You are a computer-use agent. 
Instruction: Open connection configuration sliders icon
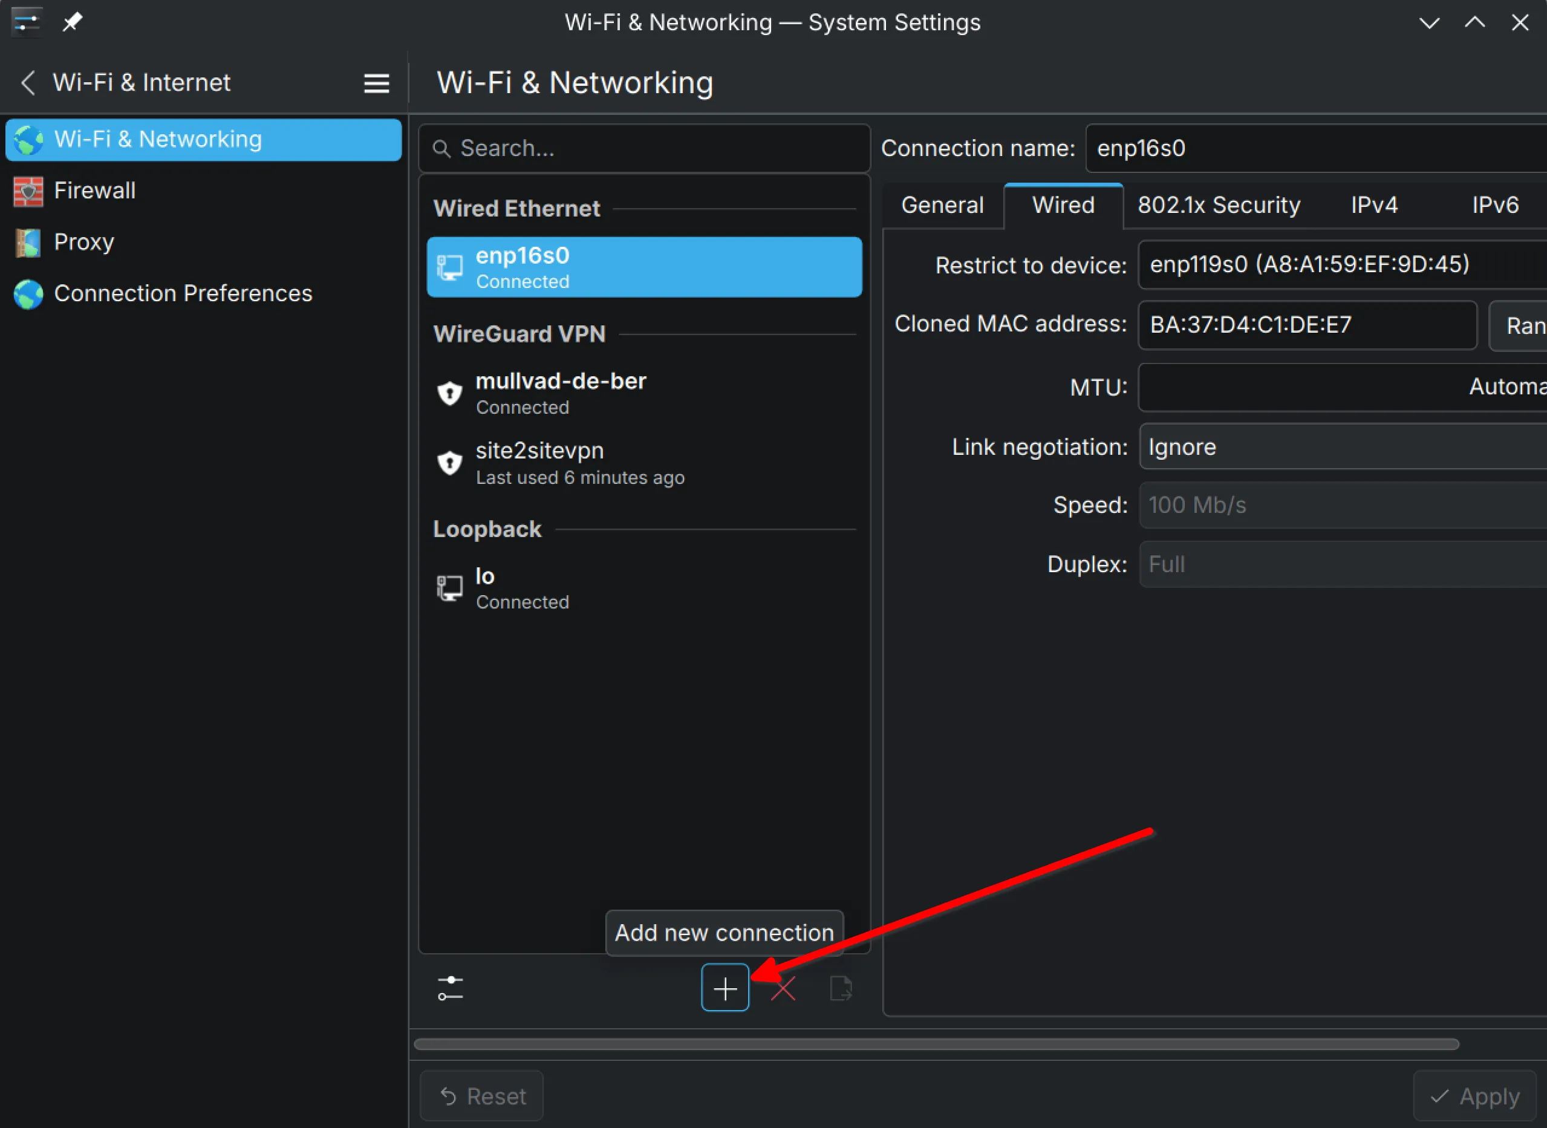click(x=450, y=988)
